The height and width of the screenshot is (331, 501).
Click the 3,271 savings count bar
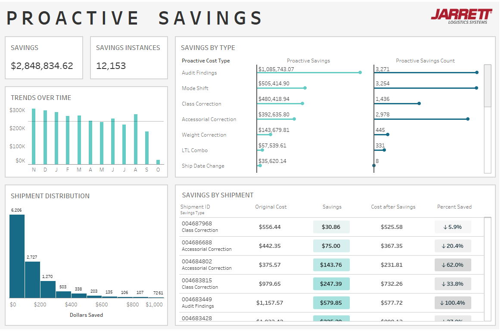[426, 72]
